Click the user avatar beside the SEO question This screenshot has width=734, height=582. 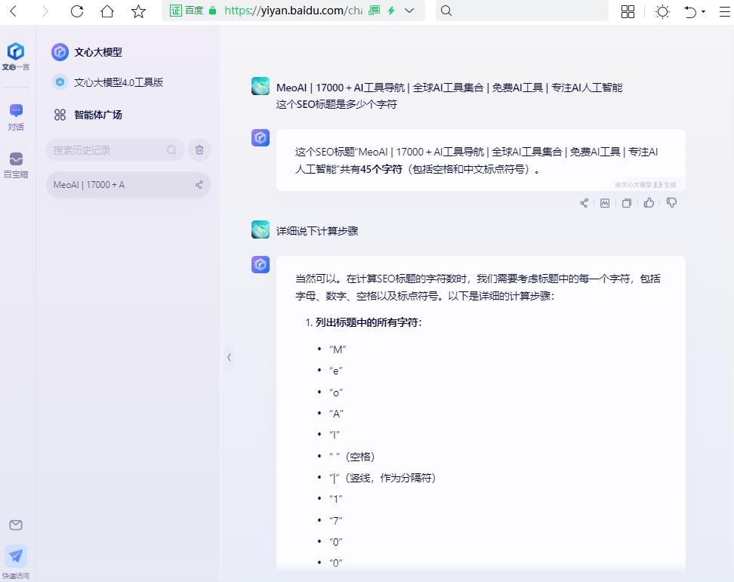click(x=261, y=86)
